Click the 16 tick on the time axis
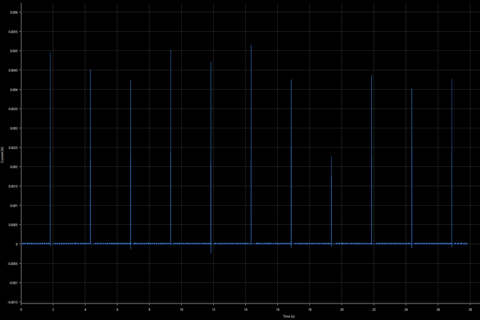This screenshot has width=480, height=320. 278,309
